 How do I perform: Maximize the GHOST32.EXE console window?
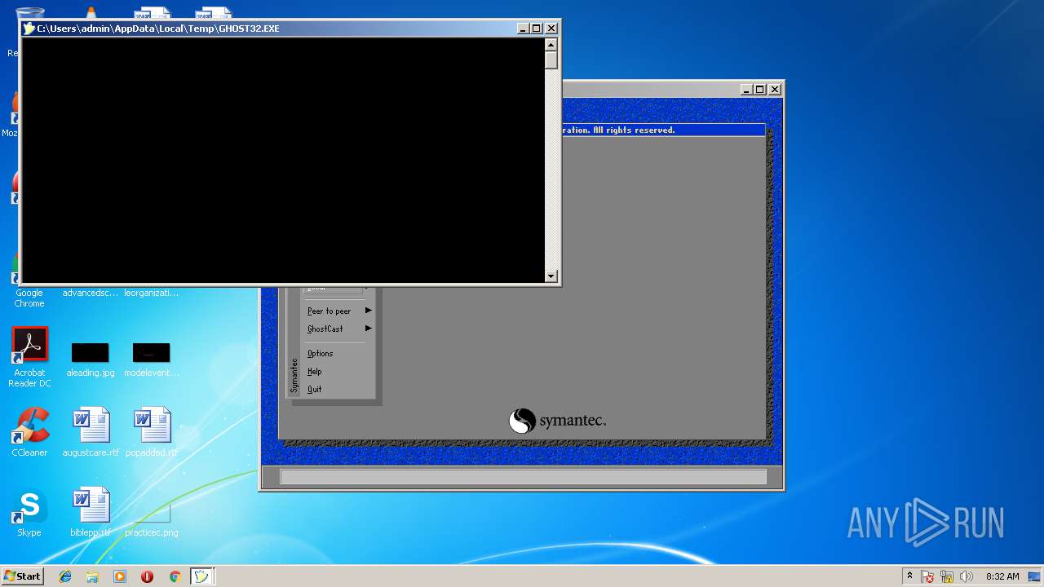coord(537,29)
